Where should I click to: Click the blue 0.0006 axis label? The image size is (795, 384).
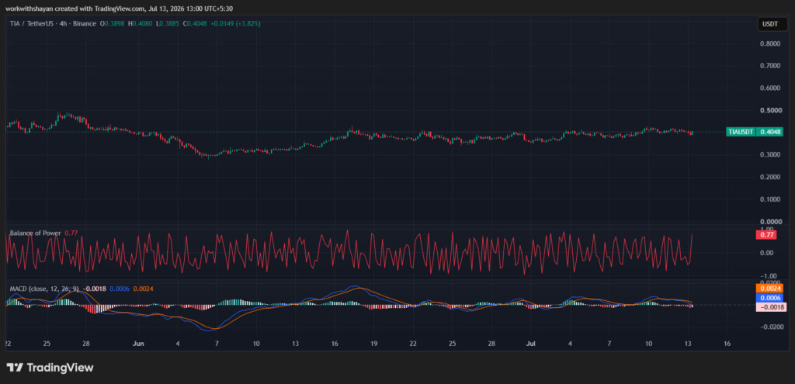(769, 297)
